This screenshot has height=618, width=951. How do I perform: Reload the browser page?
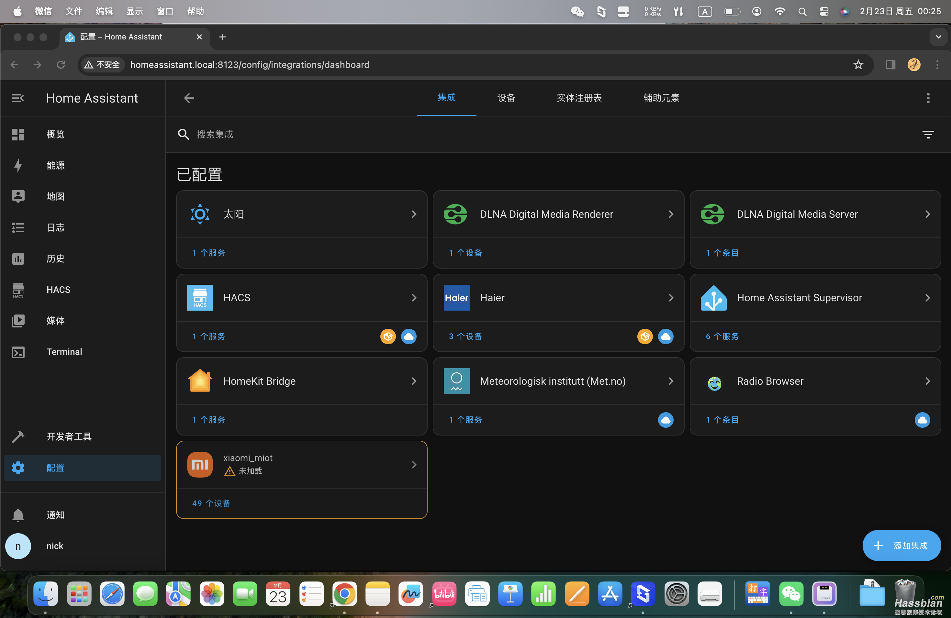pos(61,64)
